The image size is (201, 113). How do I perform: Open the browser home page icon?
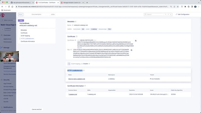pyautogui.click(x=12, y=7)
